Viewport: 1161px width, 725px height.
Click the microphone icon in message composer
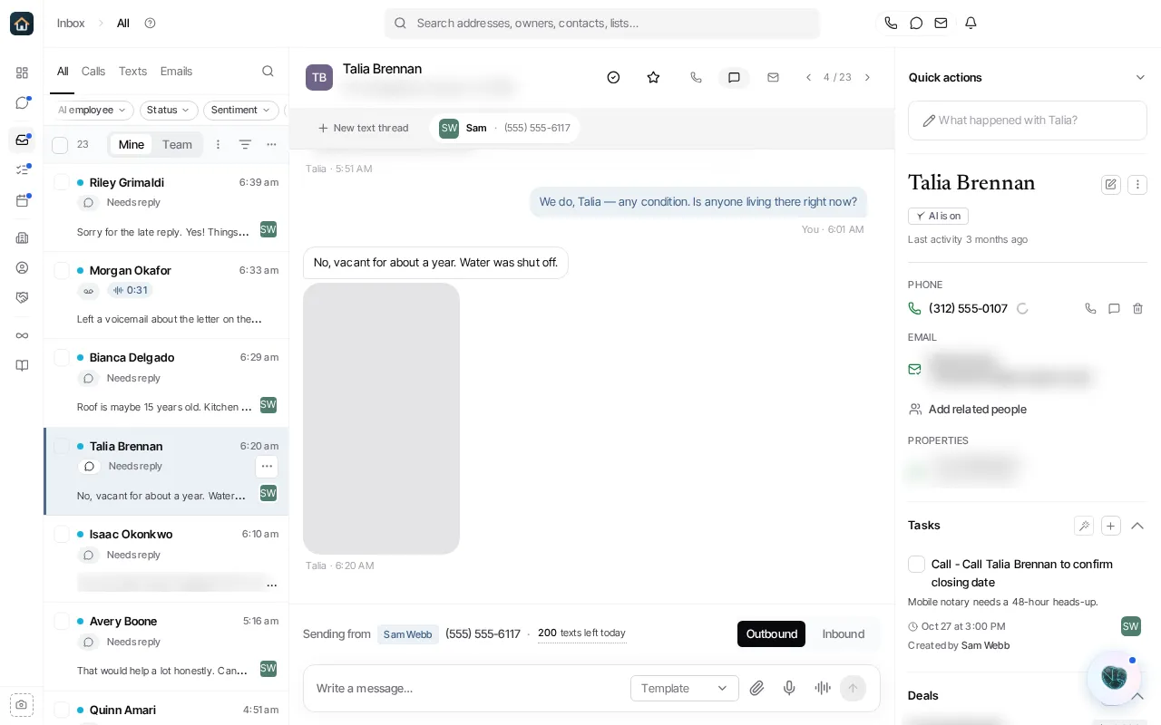click(x=789, y=688)
